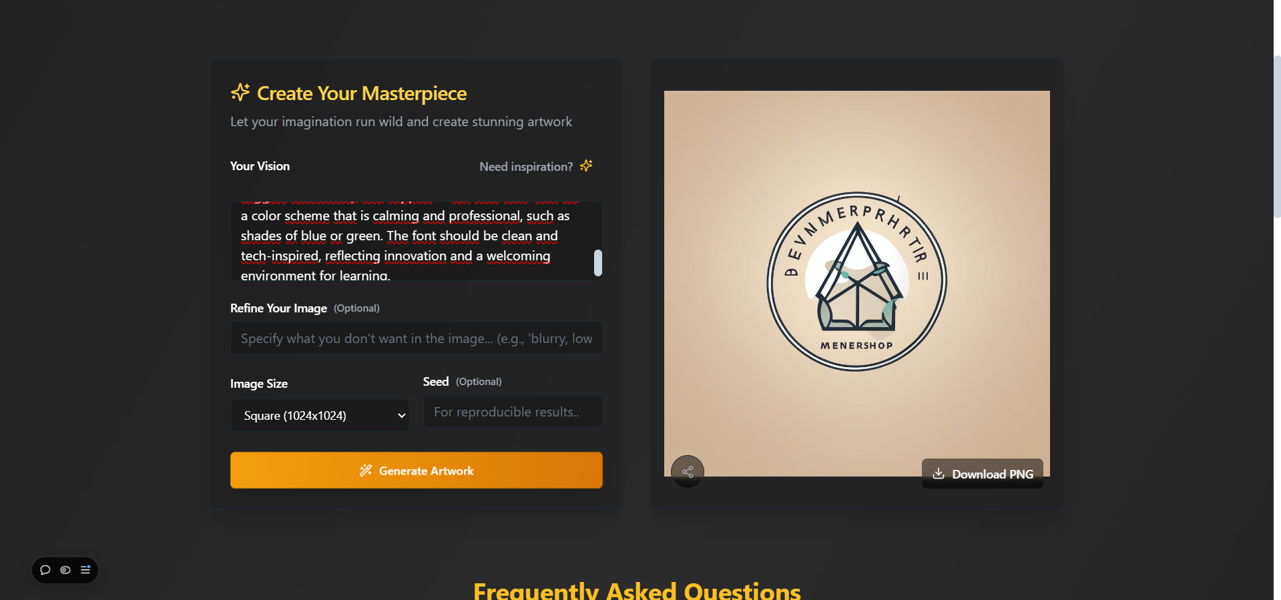Screen dimensions: 1281x600
Task: Click the Refine Your Image negative prompt field
Action: coord(417,338)
